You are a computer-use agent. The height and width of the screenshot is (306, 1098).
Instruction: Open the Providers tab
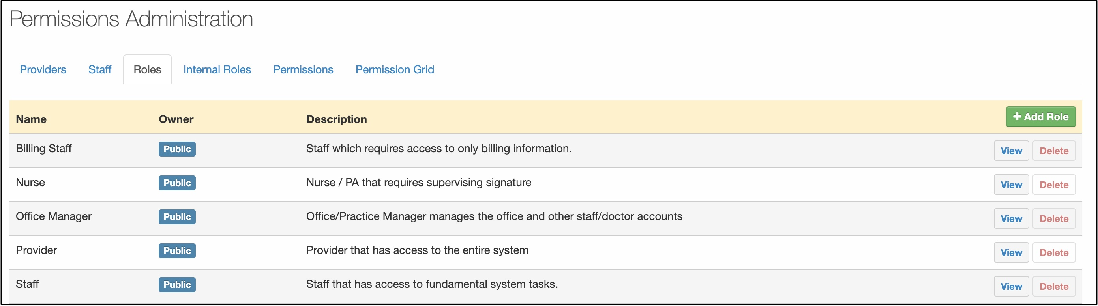point(43,69)
